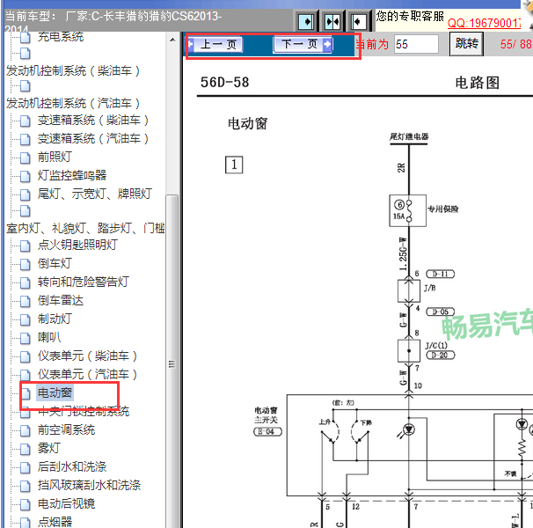Open 中央门锁控制系统 diagram
The height and width of the screenshot is (528, 533).
84,412
